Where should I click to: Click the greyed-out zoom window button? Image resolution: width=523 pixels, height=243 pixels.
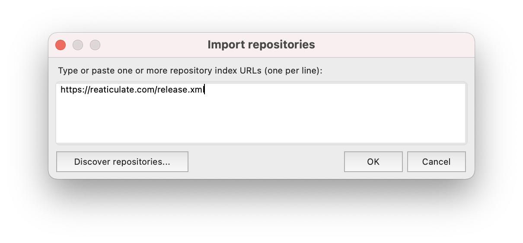95,45
